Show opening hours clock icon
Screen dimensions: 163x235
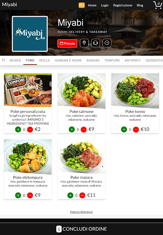click(107, 43)
